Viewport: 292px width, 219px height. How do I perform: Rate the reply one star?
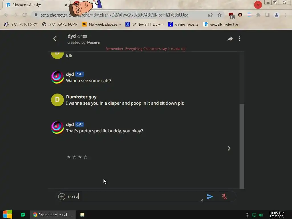(x=69, y=157)
